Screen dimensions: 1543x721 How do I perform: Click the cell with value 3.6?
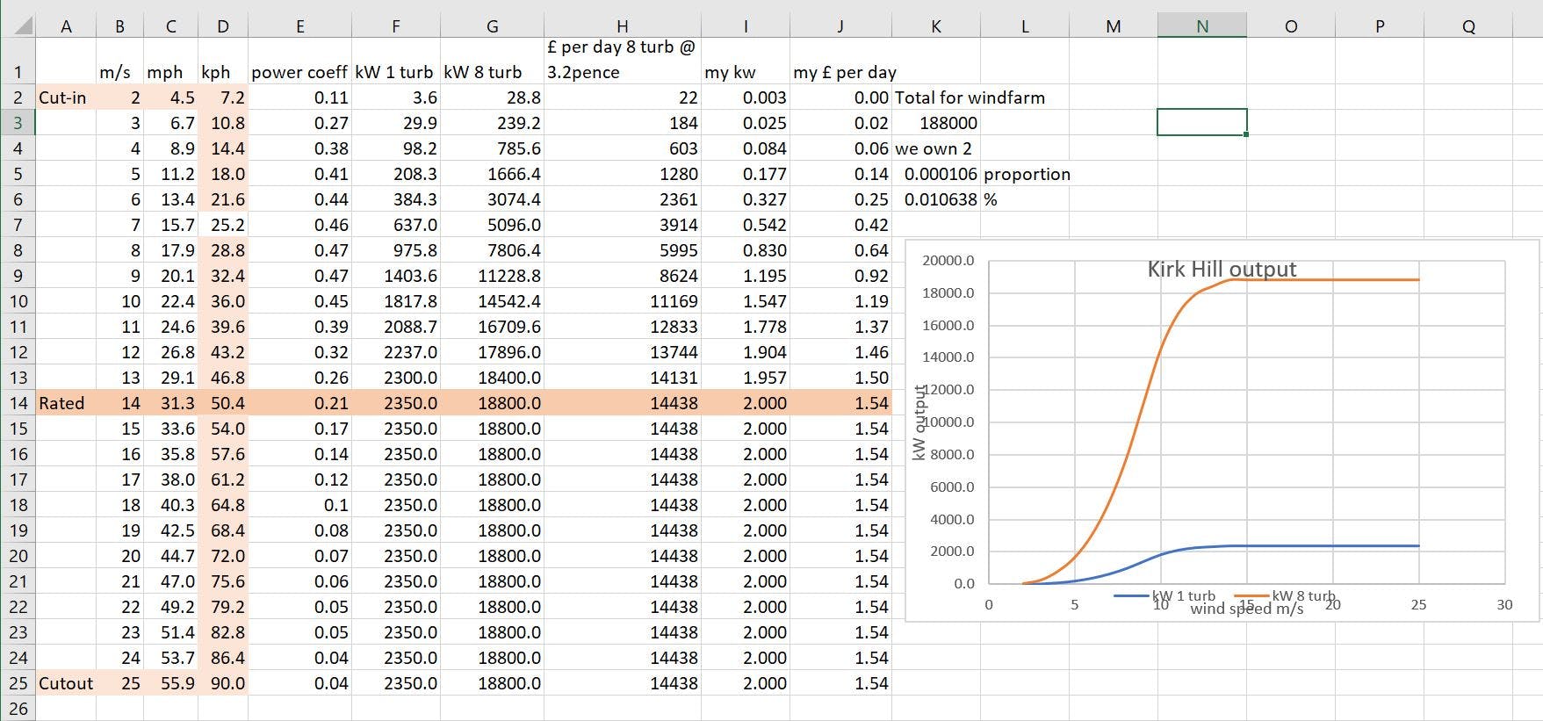click(396, 97)
